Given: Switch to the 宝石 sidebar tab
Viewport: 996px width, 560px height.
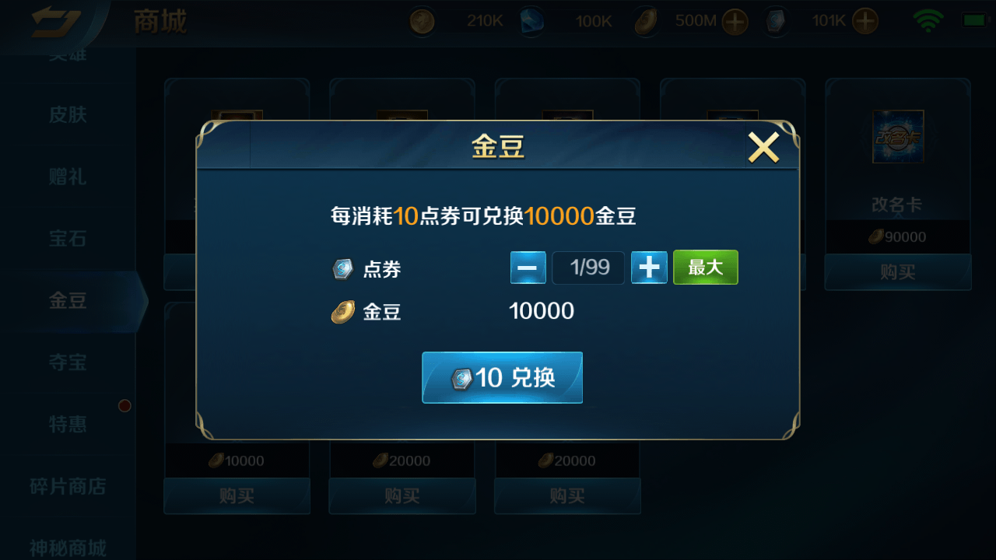Looking at the screenshot, I should (x=68, y=239).
